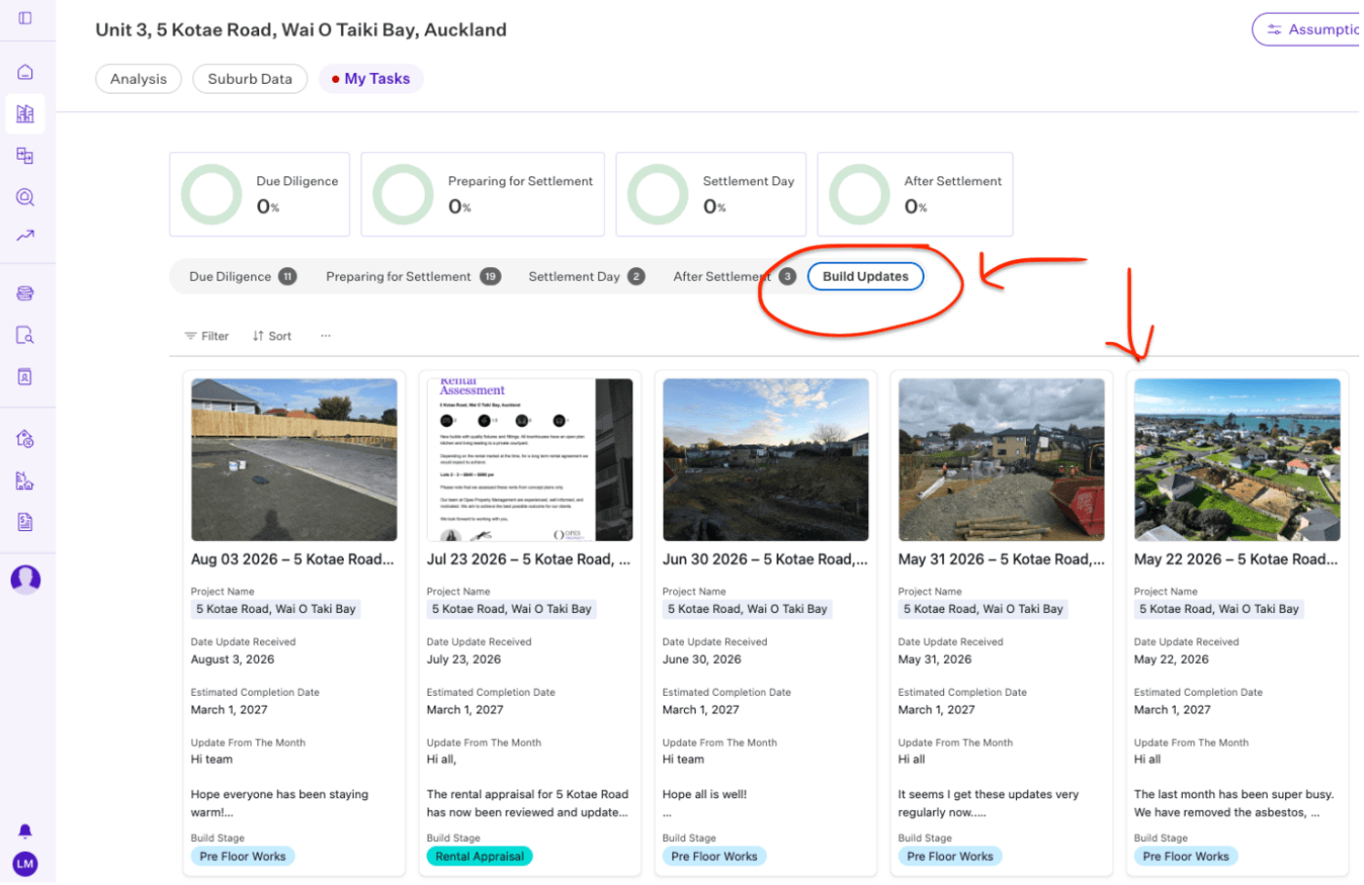The image size is (1364, 885).
Task: Click the 'Aug 03 2026 – 5 Kotae Road...' title
Action: click(x=293, y=561)
